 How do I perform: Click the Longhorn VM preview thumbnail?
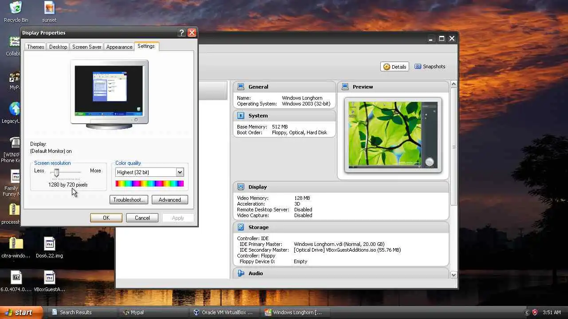pyautogui.click(x=393, y=135)
